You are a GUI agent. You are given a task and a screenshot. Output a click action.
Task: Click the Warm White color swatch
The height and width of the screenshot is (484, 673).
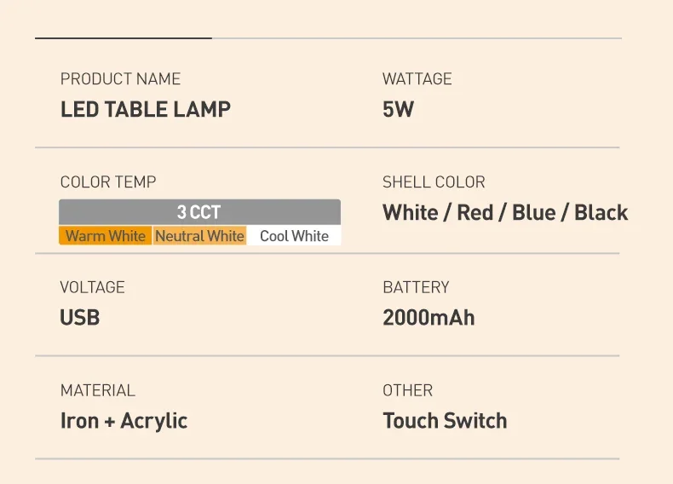(106, 236)
